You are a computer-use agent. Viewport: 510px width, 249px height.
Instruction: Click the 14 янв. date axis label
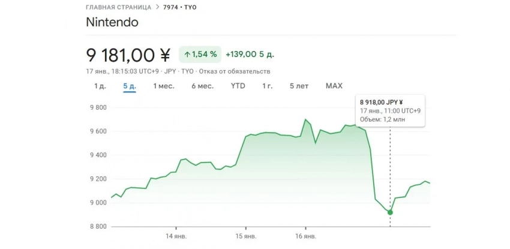pos(176,236)
